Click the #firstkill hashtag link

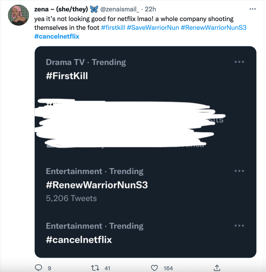113,28
